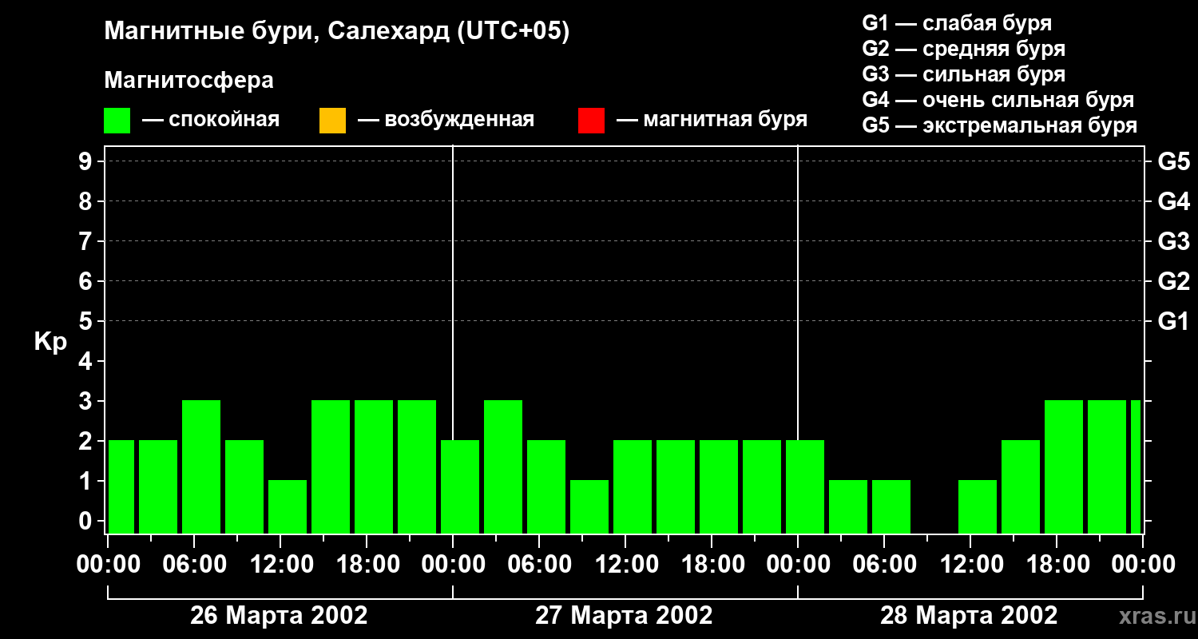Click the 27 March 09:00 bar (Kp 1)
Image resolution: width=1198 pixels, height=639 pixels.
589,506
